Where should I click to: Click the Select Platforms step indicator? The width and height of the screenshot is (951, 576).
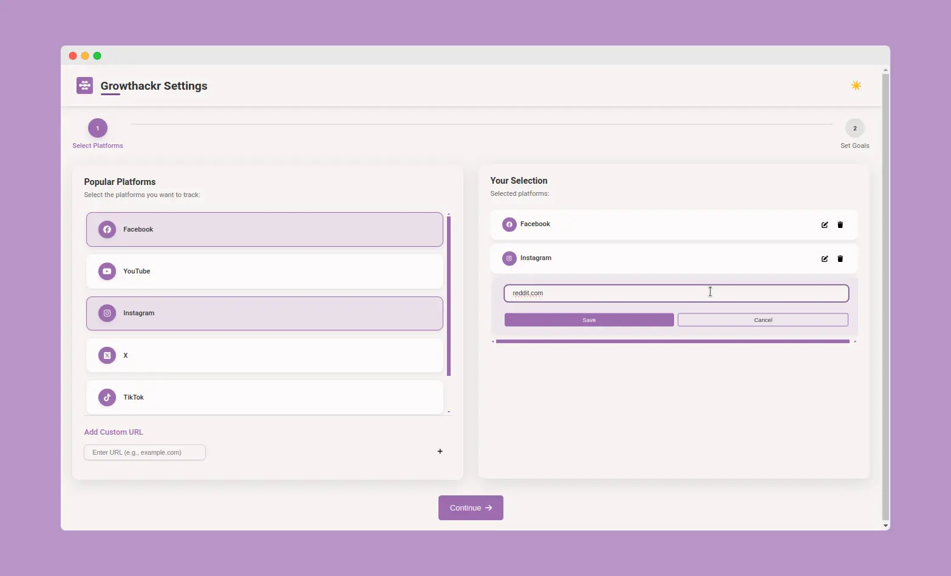97,128
